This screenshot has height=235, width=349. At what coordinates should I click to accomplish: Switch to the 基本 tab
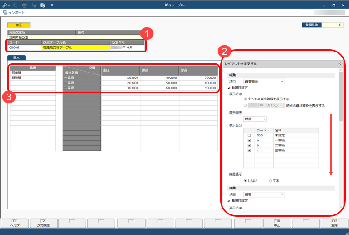(17, 58)
